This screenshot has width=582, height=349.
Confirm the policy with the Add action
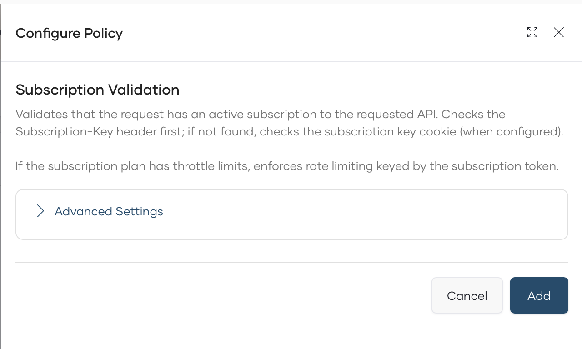tap(539, 295)
